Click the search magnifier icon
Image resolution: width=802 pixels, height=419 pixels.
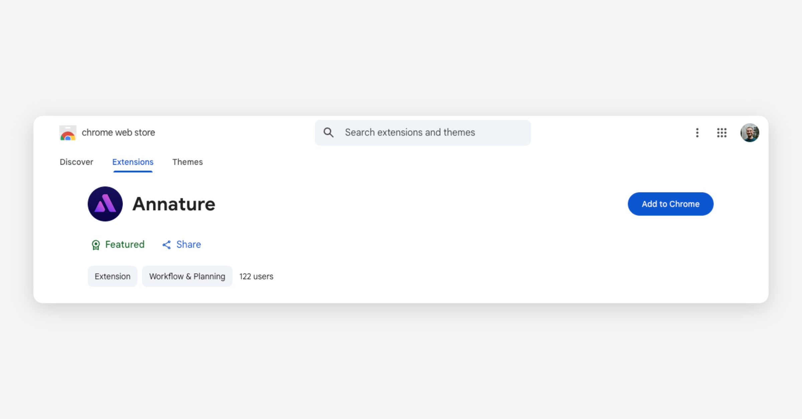click(x=328, y=133)
